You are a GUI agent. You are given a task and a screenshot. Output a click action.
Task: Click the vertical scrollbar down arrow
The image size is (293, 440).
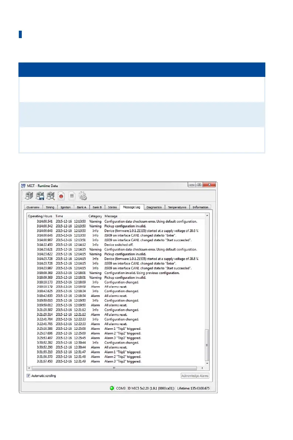pyautogui.click(x=207, y=363)
